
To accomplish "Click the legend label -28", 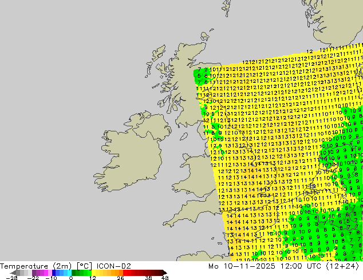I will pos(11,278).
